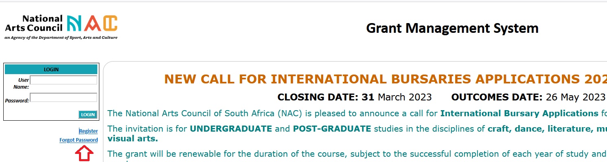Click the bold International Bursary Applications text
The width and height of the screenshot is (607, 162).
click(x=519, y=113)
